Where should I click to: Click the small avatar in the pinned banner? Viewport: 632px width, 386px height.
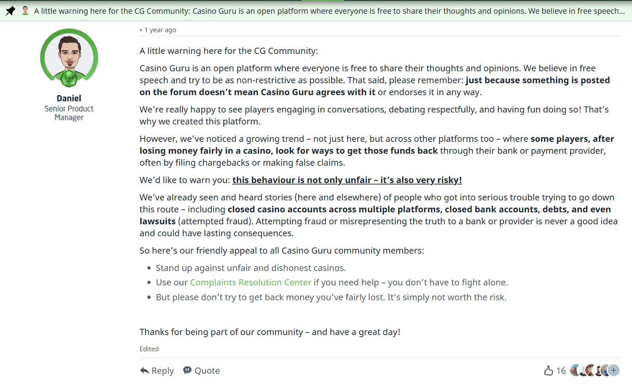point(25,11)
